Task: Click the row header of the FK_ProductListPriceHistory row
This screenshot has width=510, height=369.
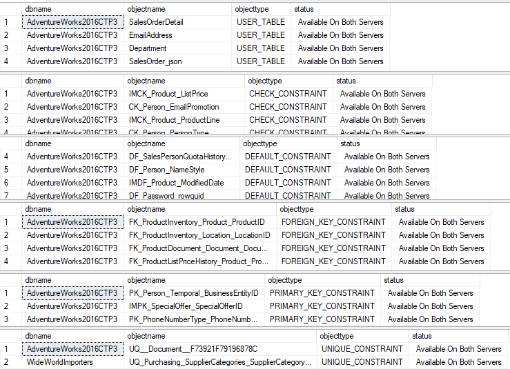Action: (x=11, y=261)
